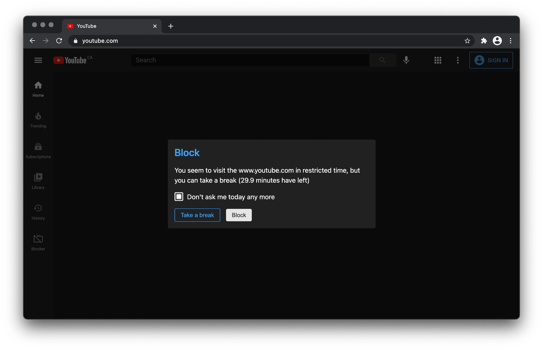Viewport: 543px width, 350px height.
Task: Toggle the hamburger guide menu
Action: click(38, 60)
